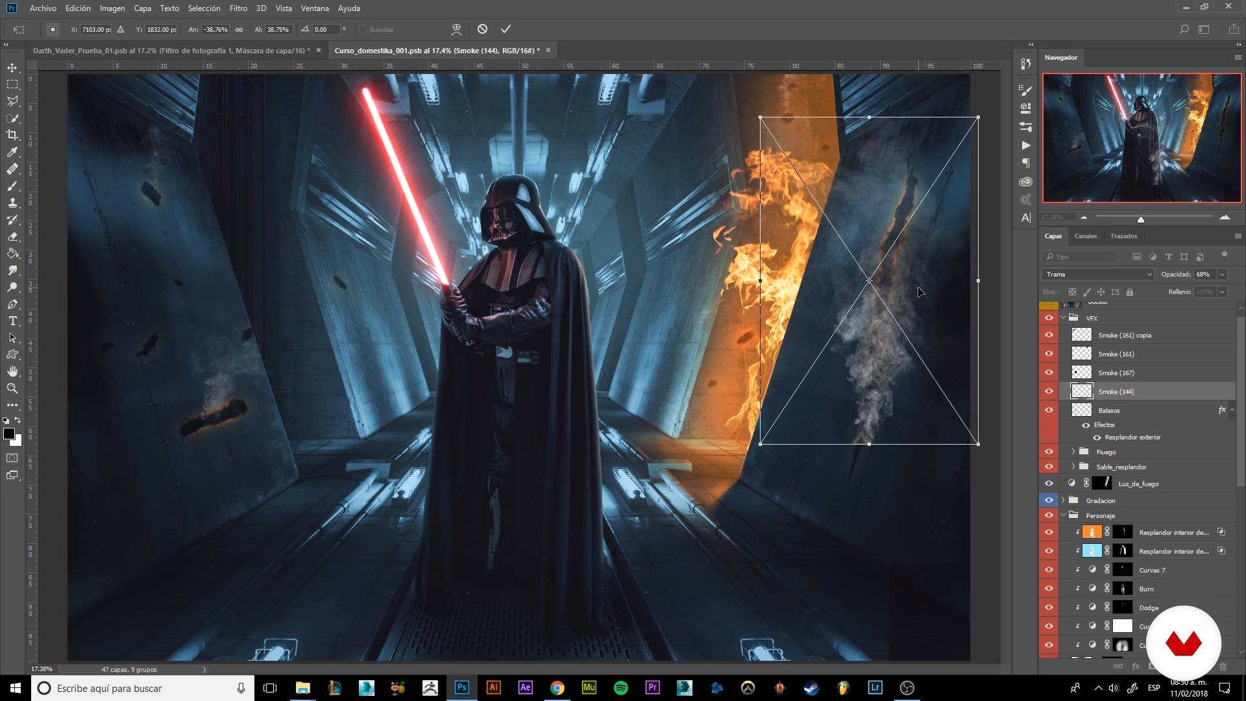The width and height of the screenshot is (1246, 701).
Task: Open the Character panel icon
Action: (1026, 217)
